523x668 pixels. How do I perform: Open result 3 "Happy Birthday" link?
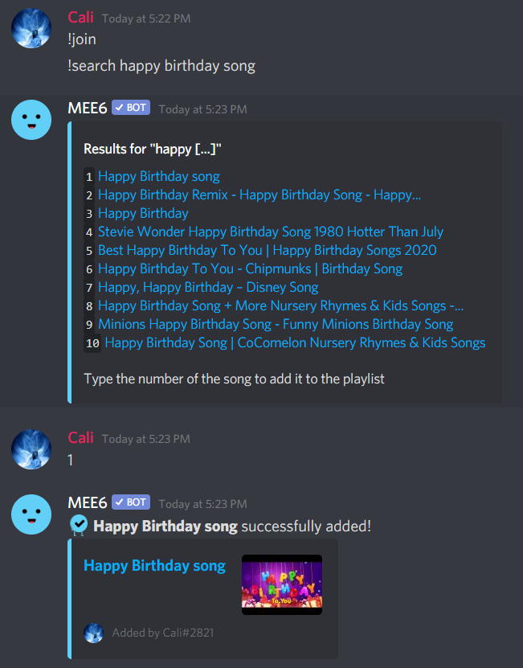[x=143, y=213]
